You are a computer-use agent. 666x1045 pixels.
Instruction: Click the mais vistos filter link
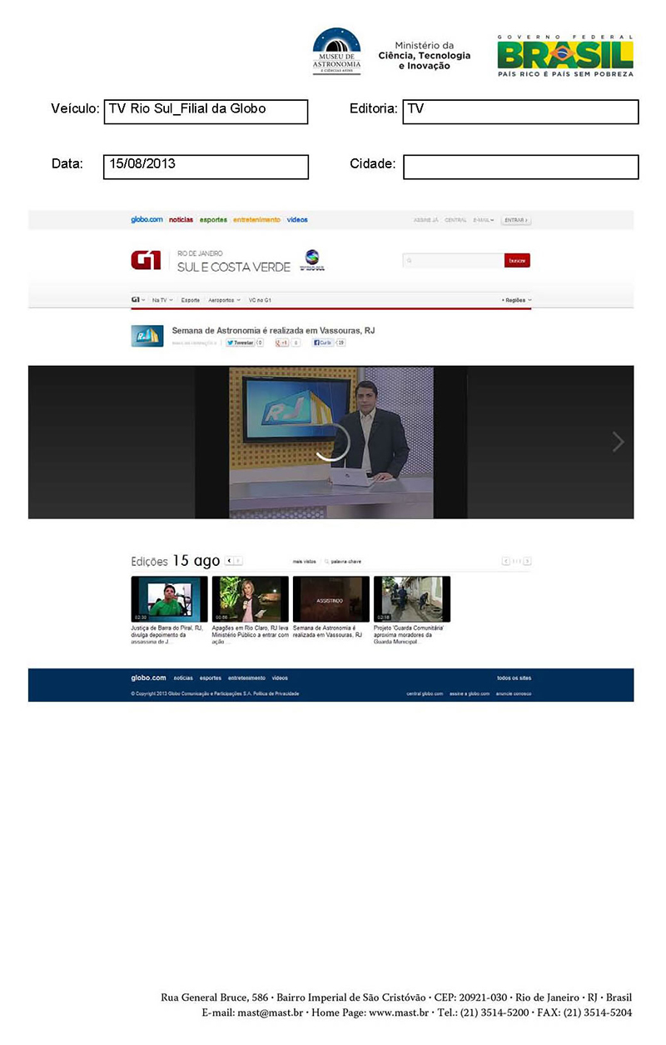pos(304,562)
